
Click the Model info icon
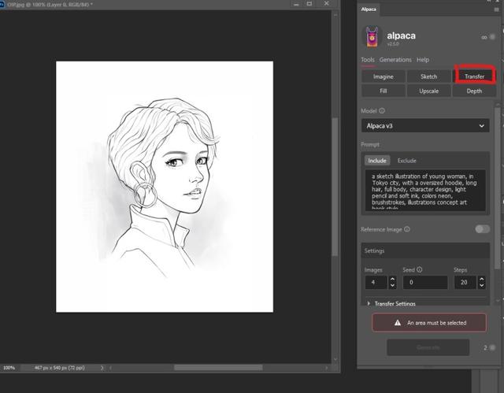click(381, 110)
